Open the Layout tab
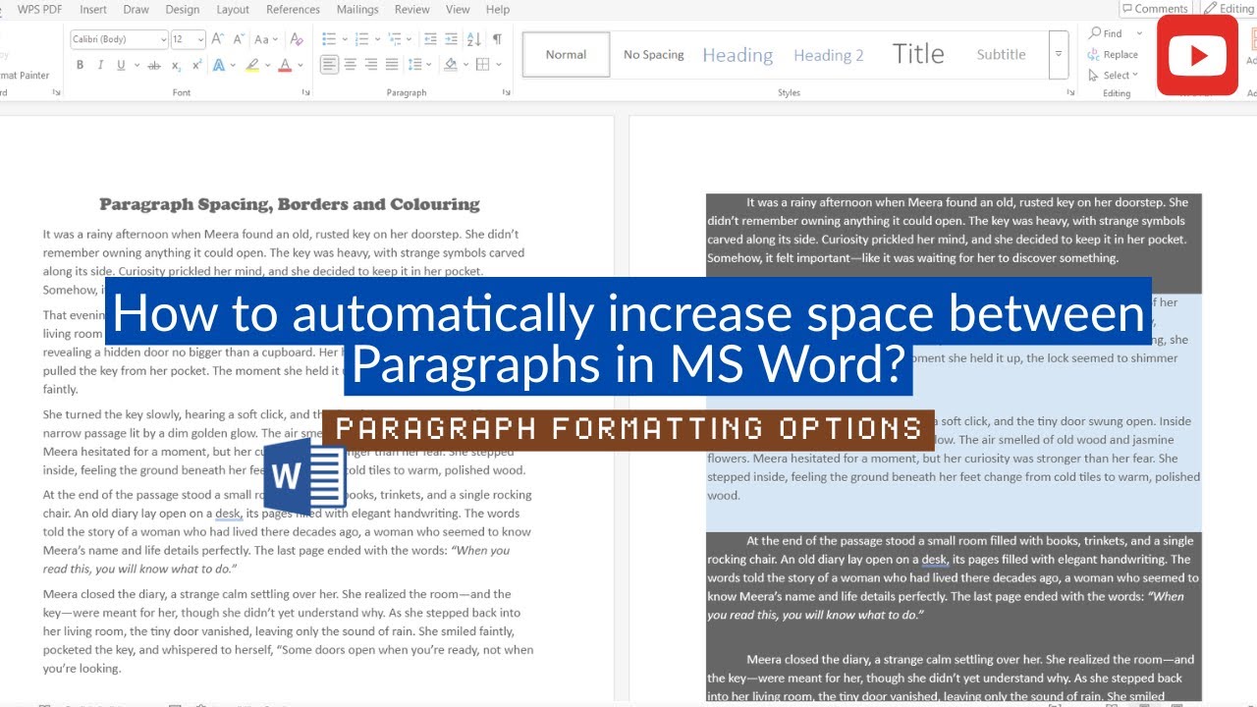This screenshot has height=707, width=1257. [233, 9]
